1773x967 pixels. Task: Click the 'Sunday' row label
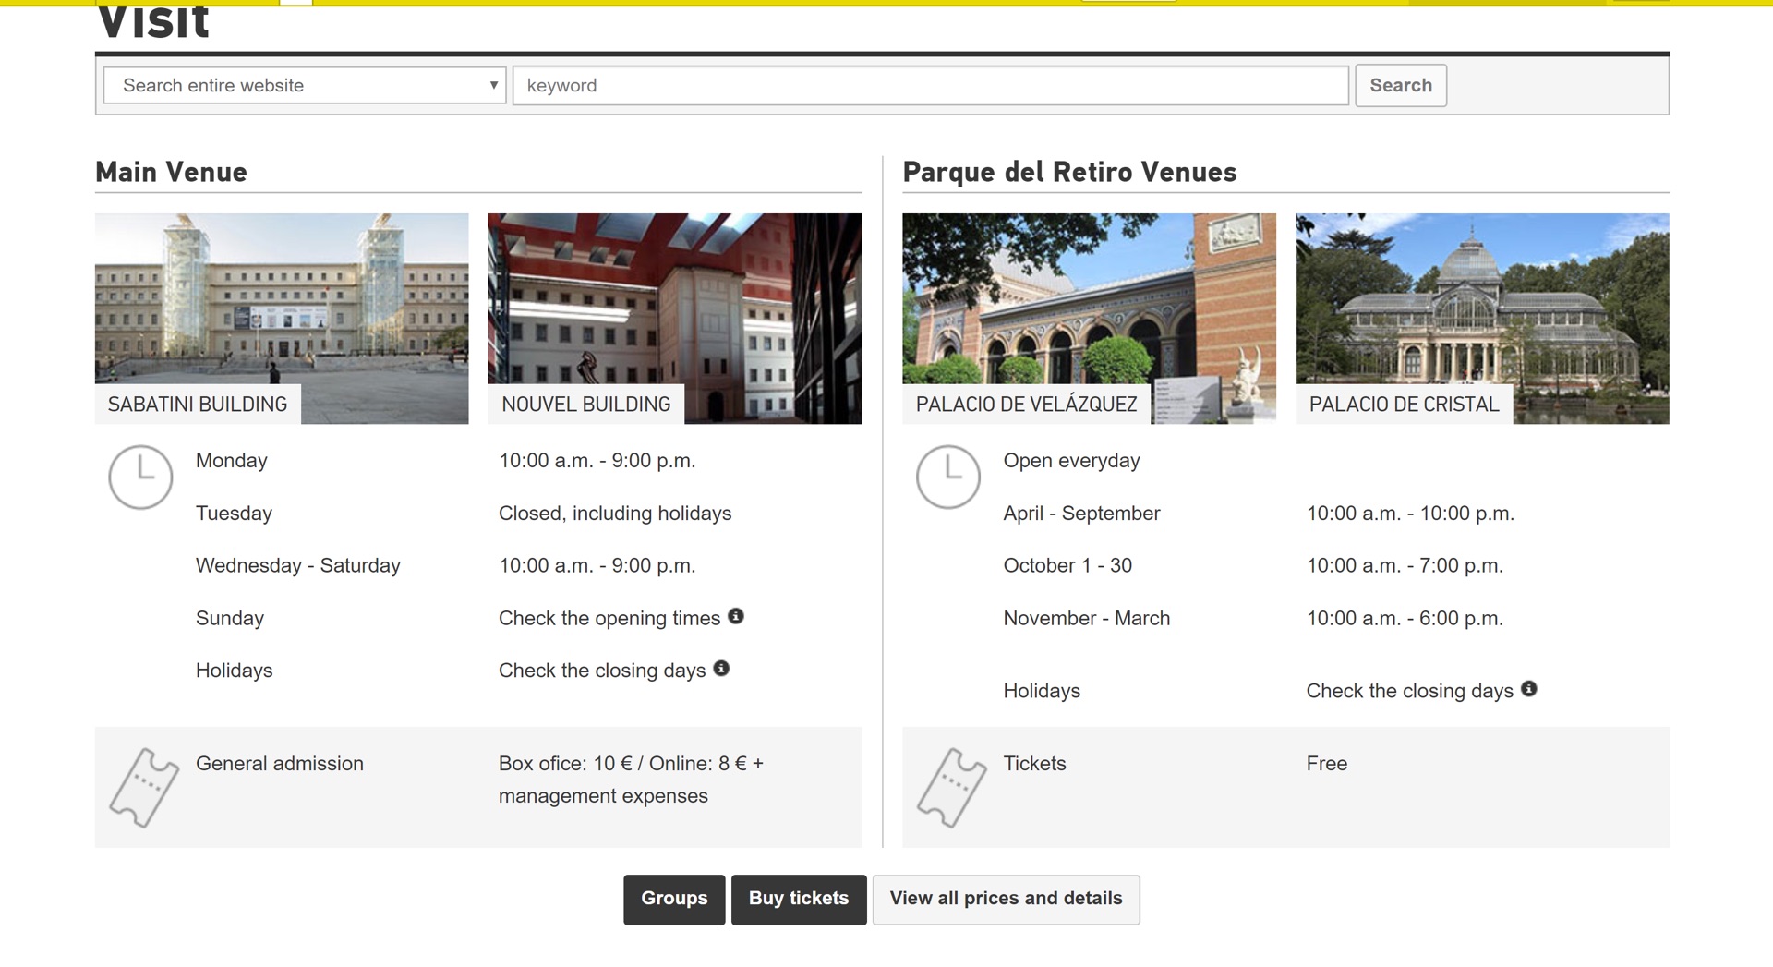click(x=230, y=619)
